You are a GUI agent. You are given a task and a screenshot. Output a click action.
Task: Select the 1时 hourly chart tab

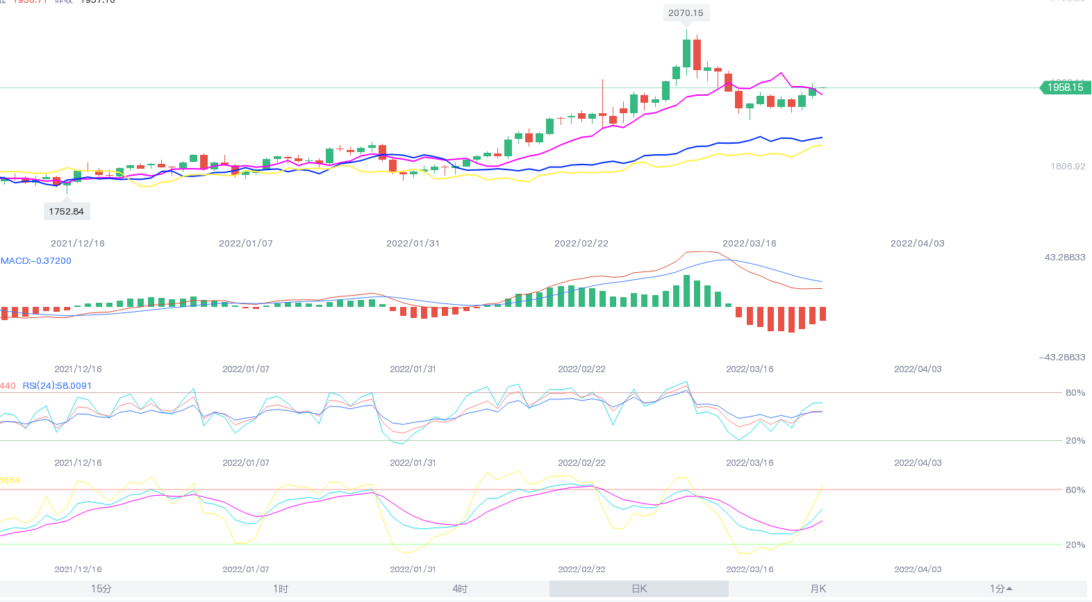(280, 589)
